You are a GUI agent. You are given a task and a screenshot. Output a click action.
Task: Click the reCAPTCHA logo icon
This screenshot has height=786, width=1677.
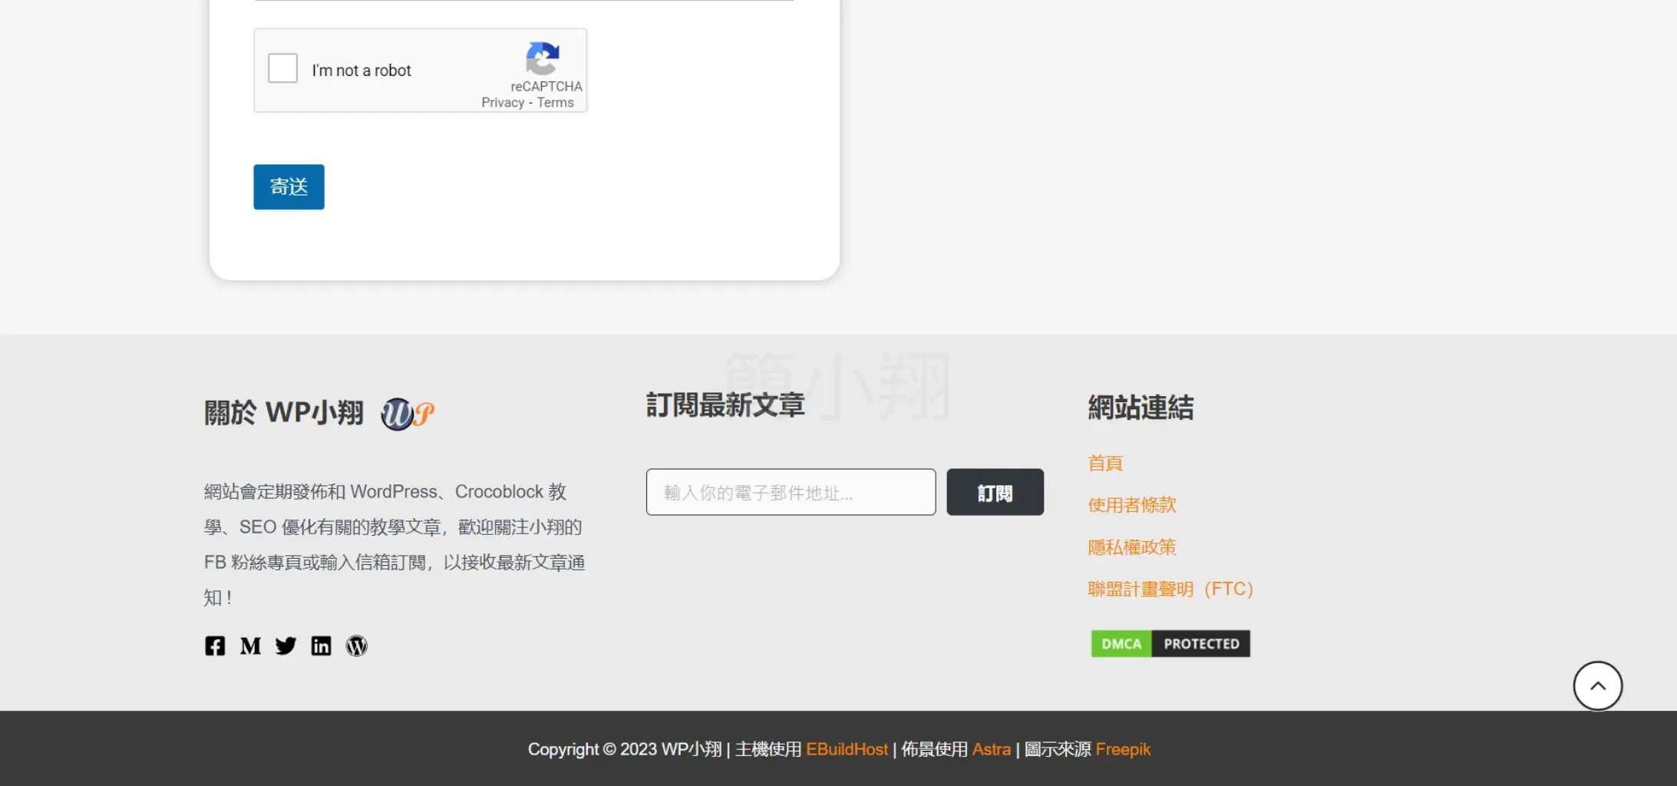click(543, 58)
